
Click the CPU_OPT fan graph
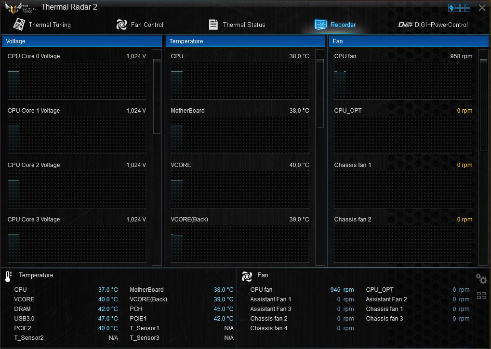pos(403,135)
